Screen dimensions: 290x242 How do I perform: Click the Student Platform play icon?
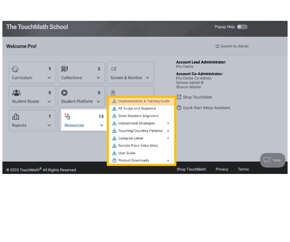point(64,93)
